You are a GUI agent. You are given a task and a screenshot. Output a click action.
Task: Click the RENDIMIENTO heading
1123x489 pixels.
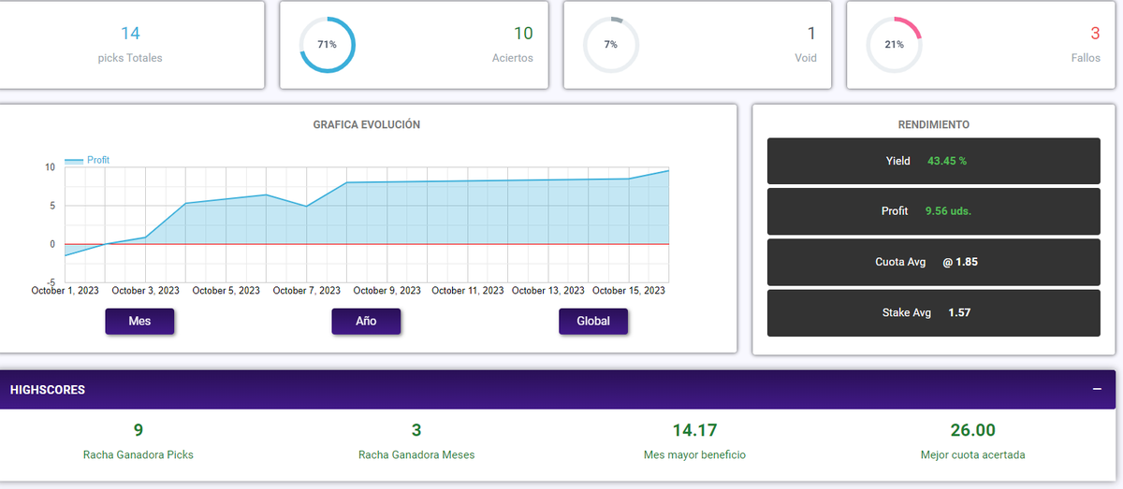click(x=934, y=124)
